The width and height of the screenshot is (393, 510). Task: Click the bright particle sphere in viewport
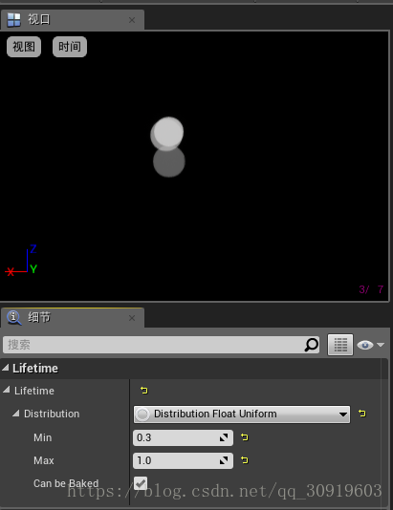(x=168, y=133)
